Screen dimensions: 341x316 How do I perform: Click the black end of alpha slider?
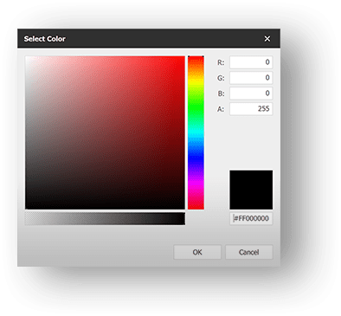(183, 219)
